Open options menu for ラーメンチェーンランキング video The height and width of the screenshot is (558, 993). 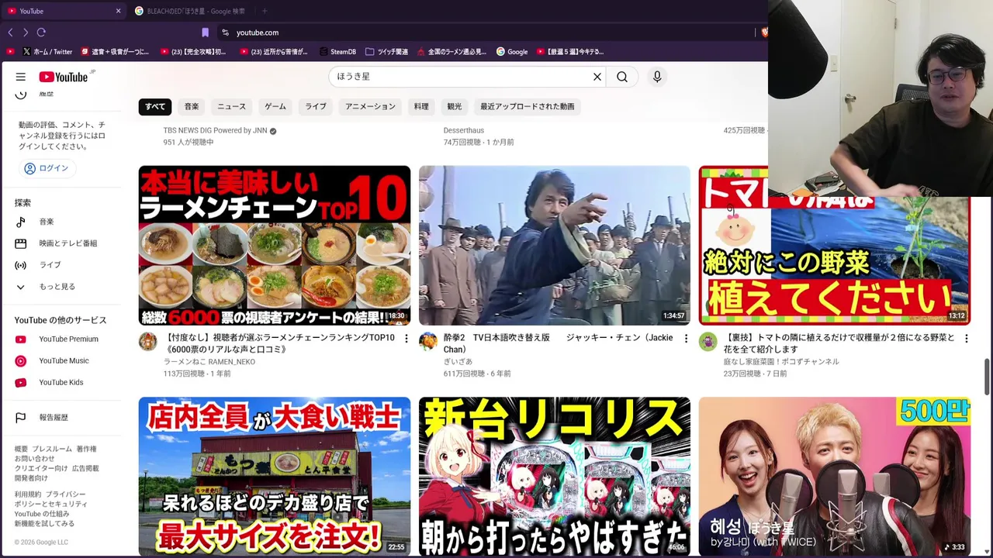[x=406, y=339]
